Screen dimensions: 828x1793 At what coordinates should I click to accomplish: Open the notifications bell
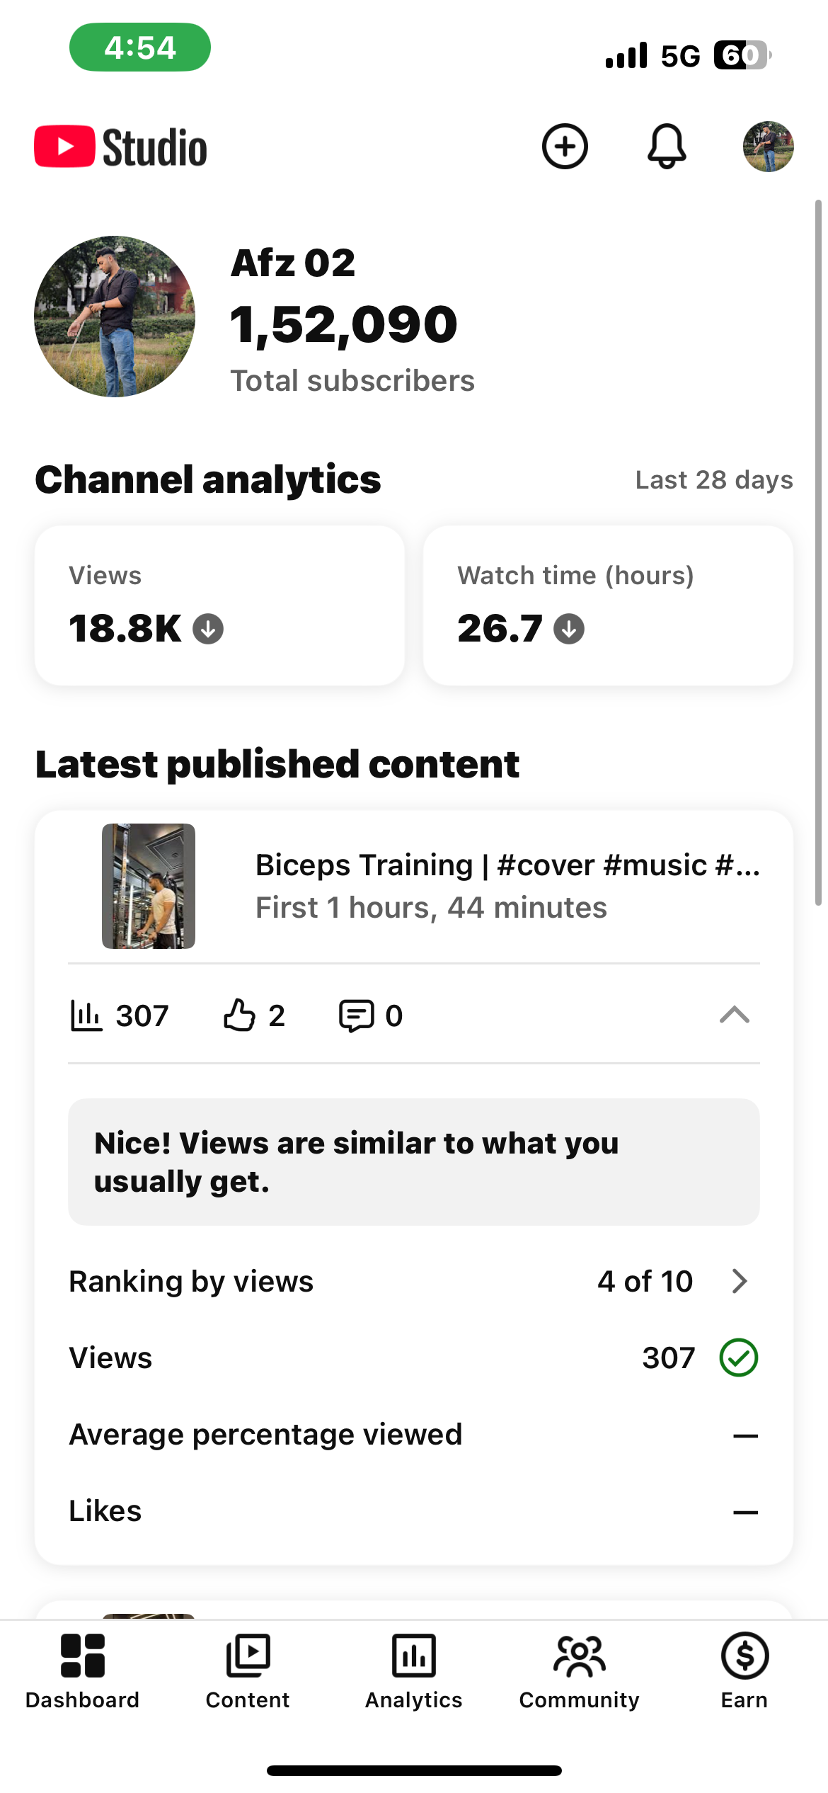coord(667,147)
